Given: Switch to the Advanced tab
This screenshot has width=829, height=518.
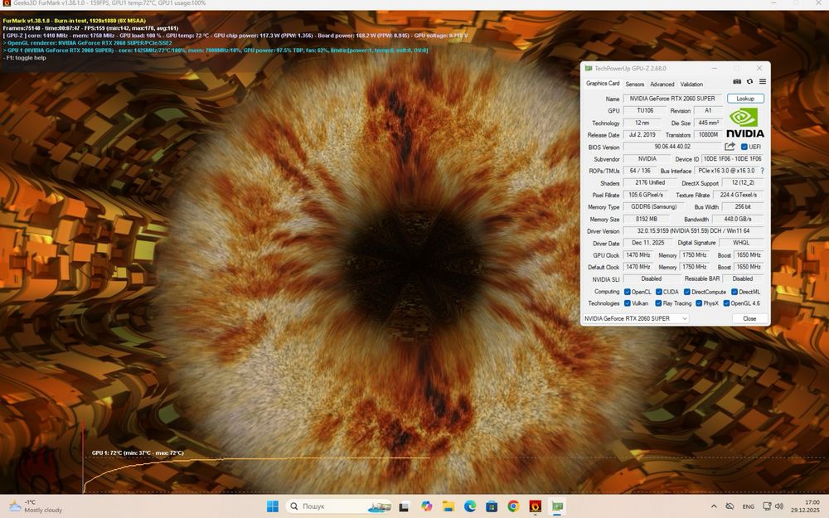Looking at the screenshot, I should click(662, 84).
